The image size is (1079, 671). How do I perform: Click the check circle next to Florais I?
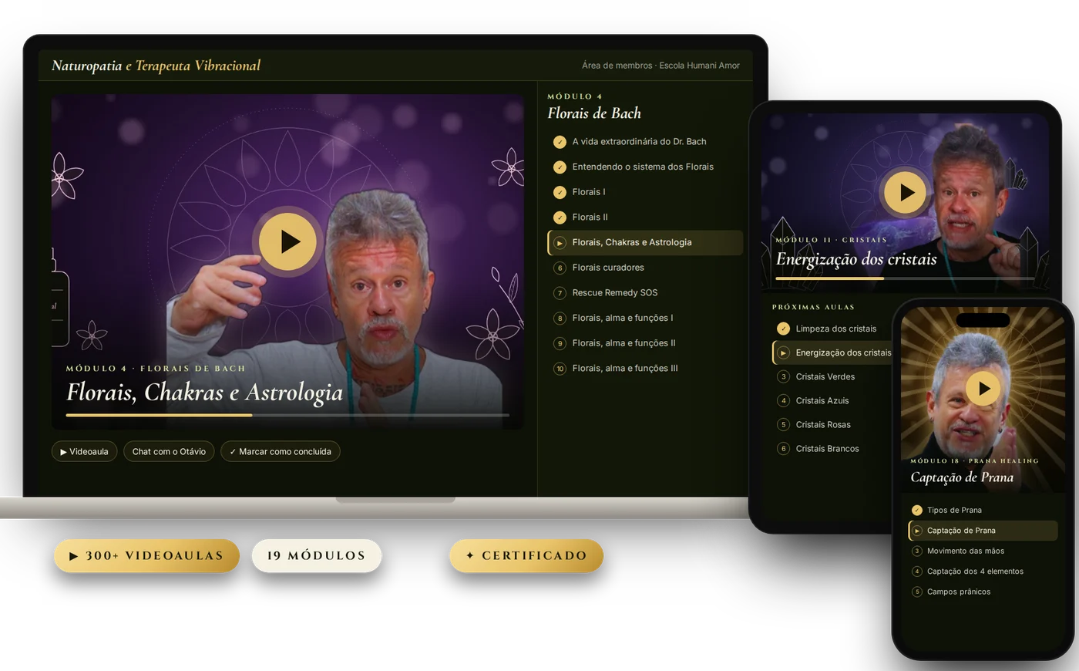[560, 192]
